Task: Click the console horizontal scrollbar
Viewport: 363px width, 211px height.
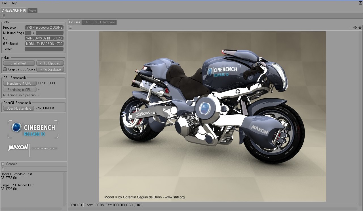Action: click(31, 209)
